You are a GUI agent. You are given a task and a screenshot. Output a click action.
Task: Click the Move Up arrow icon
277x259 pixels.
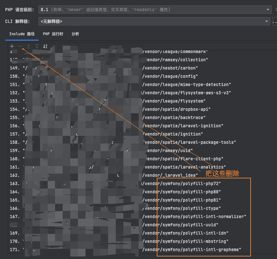[28, 46]
